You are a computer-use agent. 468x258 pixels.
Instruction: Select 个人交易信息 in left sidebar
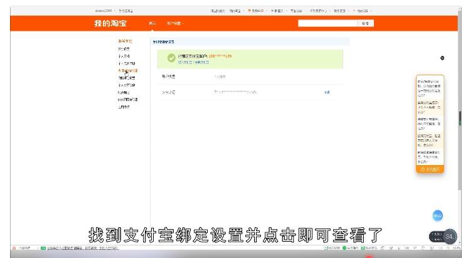coord(127,85)
